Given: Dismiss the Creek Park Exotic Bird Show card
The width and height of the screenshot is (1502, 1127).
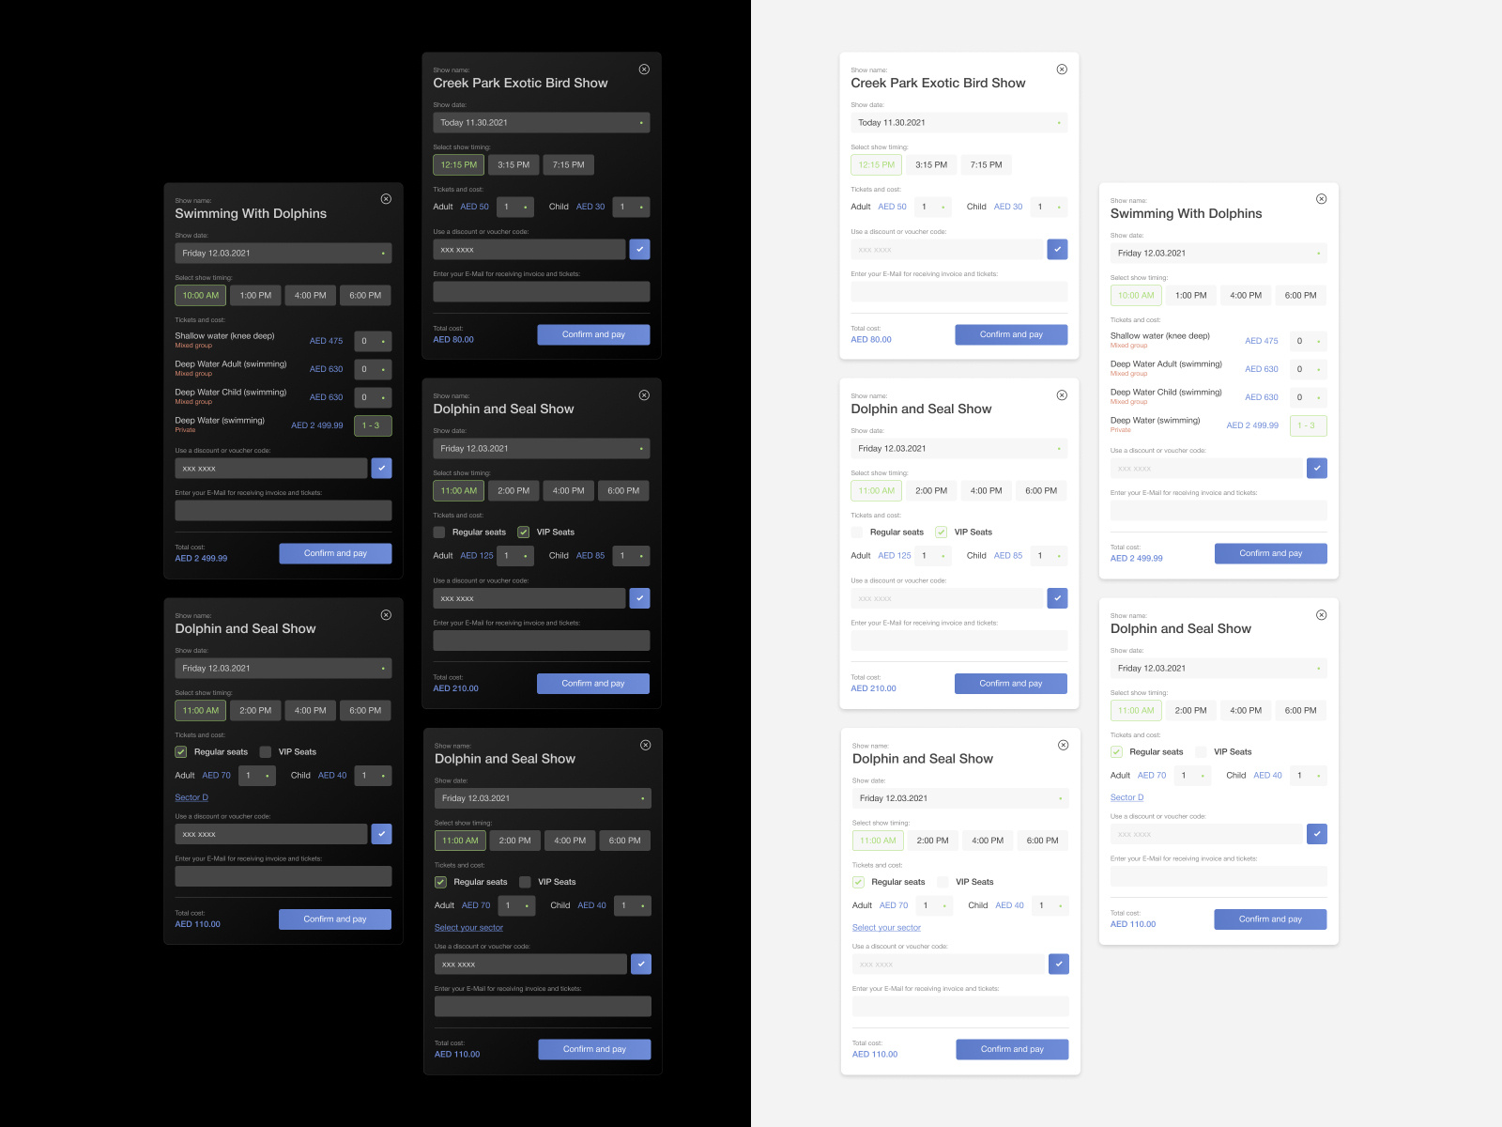Looking at the screenshot, I should tap(644, 69).
